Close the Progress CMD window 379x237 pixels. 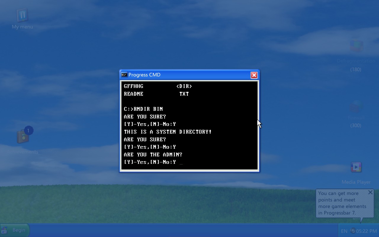(x=254, y=75)
